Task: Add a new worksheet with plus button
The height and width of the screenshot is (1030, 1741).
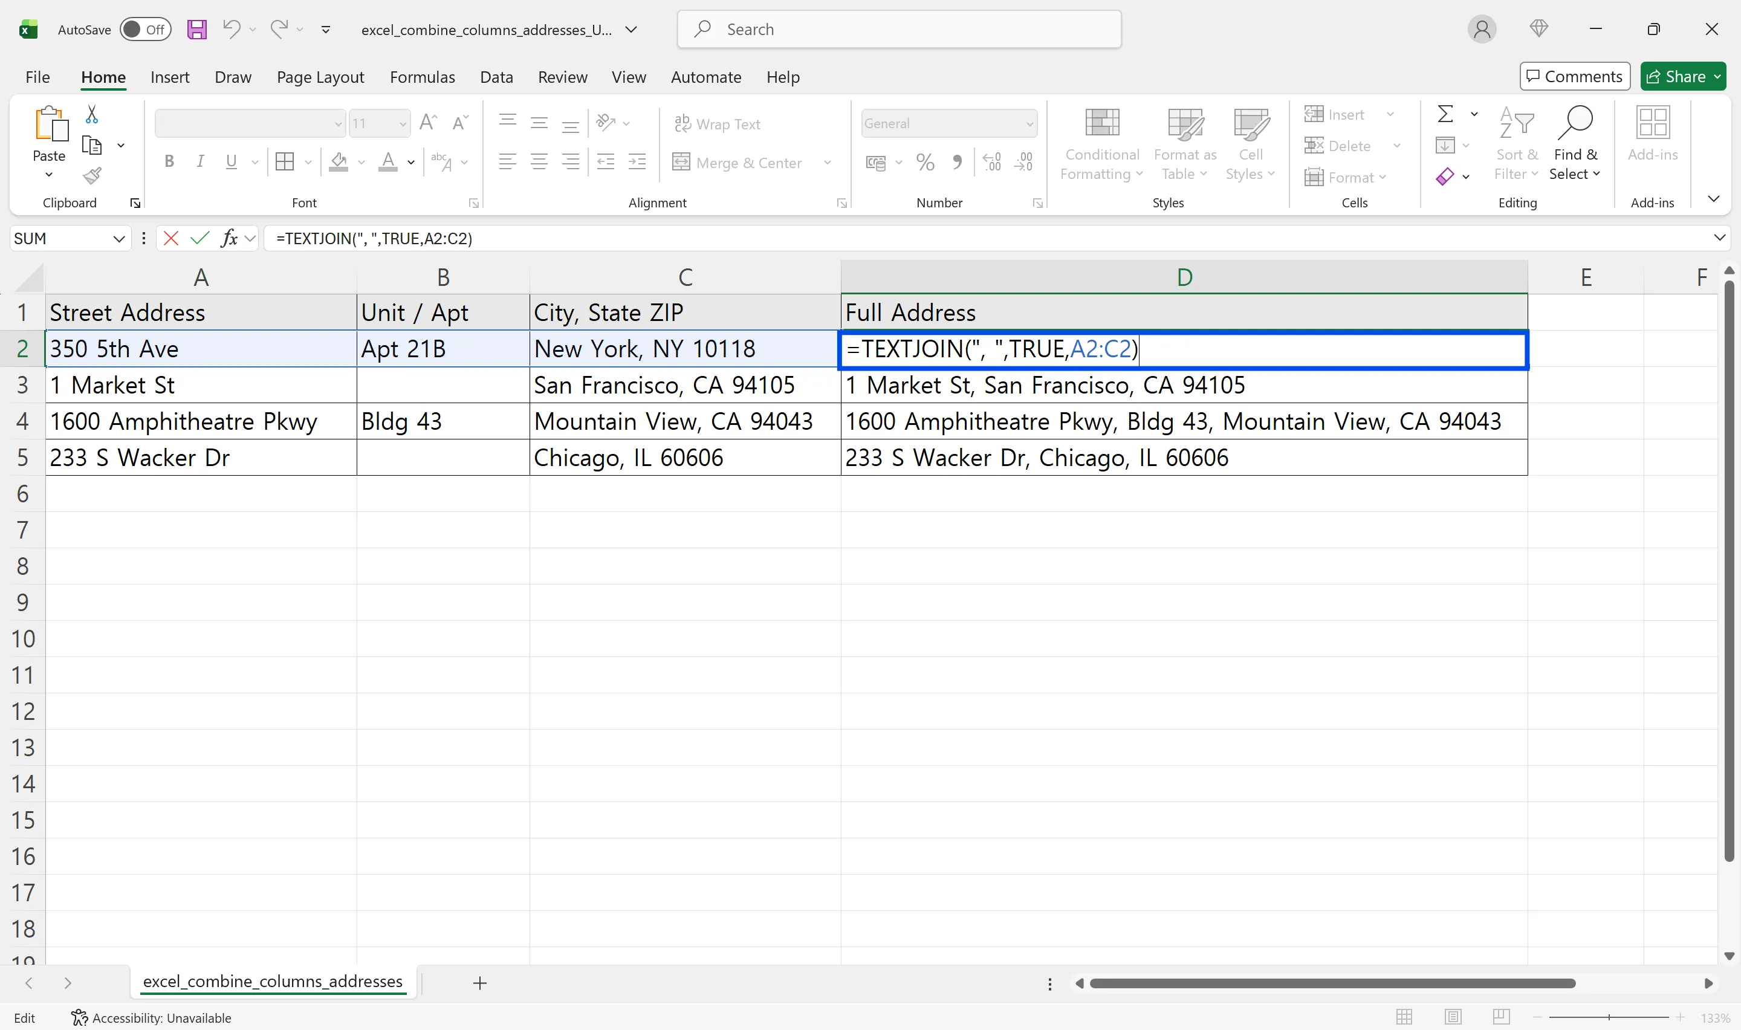Action: 479,983
